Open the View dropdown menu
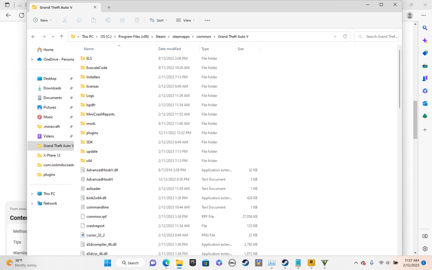 pyautogui.click(x=185, y=20)
